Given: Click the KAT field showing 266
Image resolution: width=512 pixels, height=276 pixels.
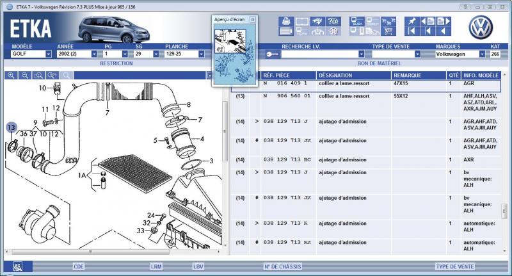Looking at the screenshot, I should point(495,54).
